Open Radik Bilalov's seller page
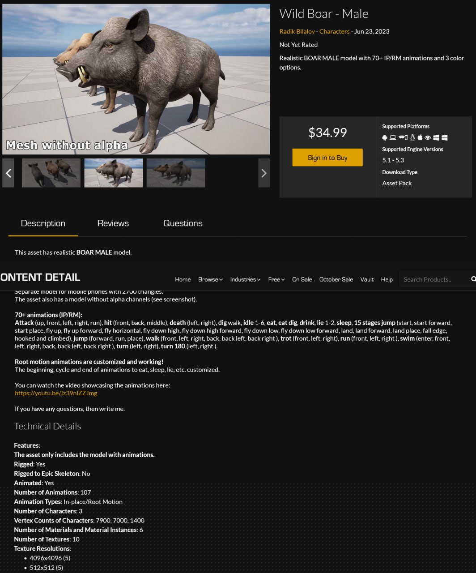Screen dimensions: 476x573 (297, 31)
